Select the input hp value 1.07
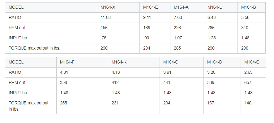274x123 pixels. (178, 38)
